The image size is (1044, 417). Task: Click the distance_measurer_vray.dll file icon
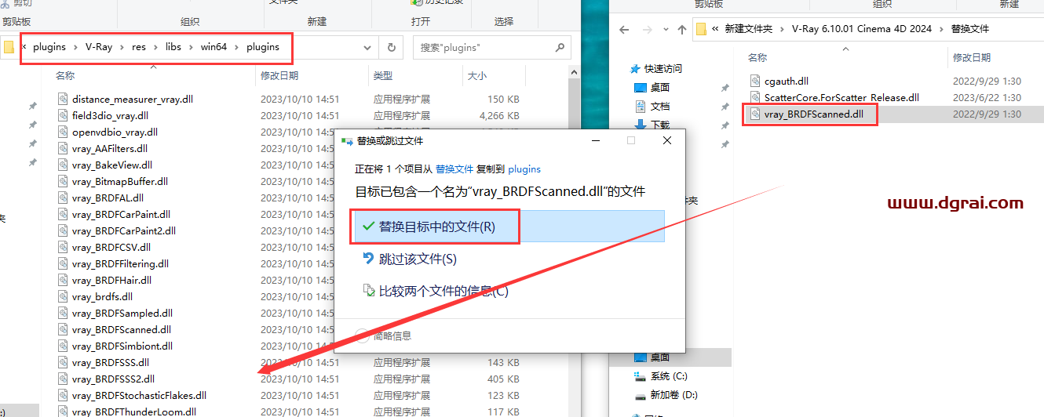[63, 100]
